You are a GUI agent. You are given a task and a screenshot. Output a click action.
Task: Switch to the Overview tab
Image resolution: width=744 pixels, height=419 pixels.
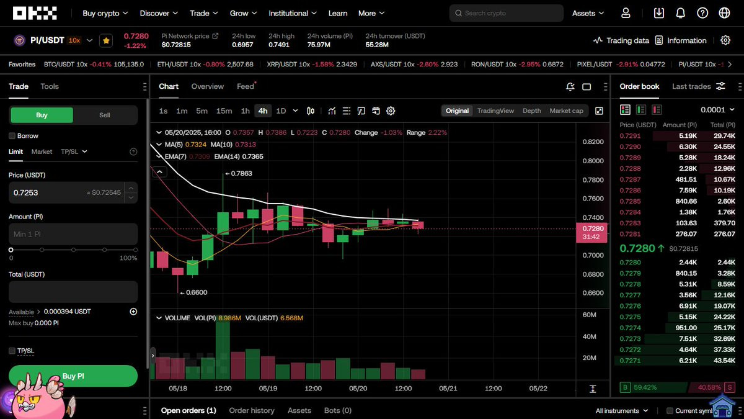207,86
